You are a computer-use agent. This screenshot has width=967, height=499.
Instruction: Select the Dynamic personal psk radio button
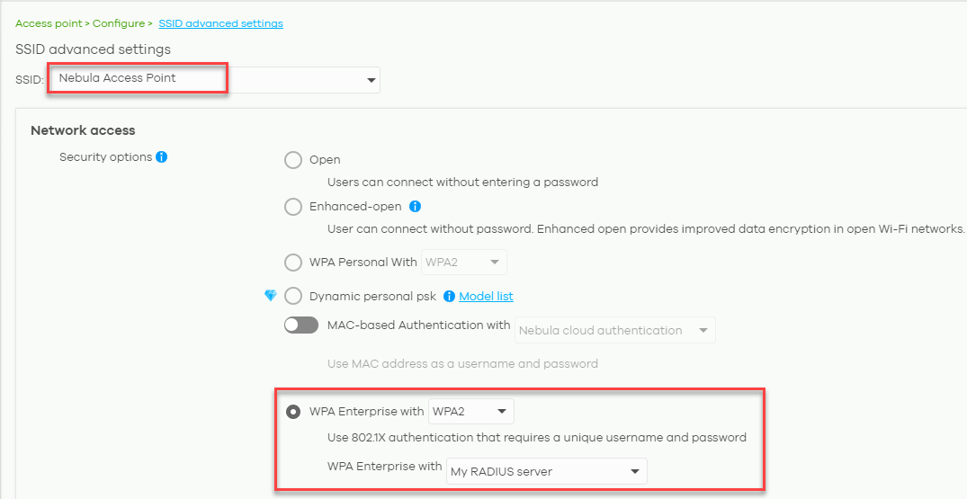[293, 297]
